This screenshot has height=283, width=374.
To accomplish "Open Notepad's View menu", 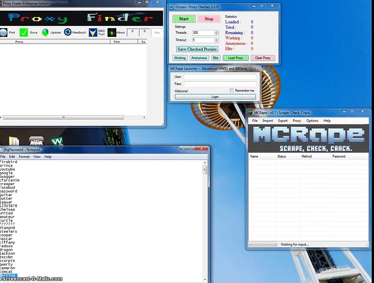I will coord(37,157).
